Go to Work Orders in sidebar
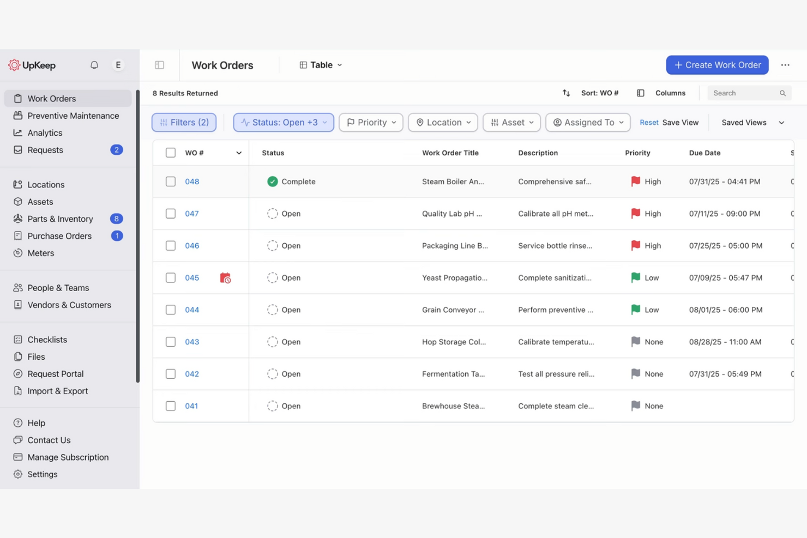 [x=68, y=99]
